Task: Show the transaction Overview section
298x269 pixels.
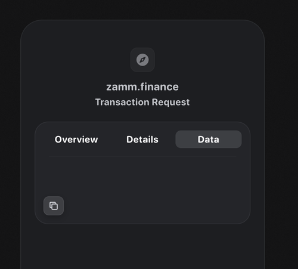Action: [x=76, y=140]
